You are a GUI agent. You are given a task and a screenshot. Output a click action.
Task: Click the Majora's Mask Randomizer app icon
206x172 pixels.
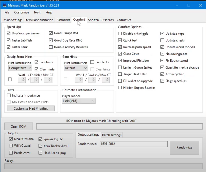pos(5,5)
